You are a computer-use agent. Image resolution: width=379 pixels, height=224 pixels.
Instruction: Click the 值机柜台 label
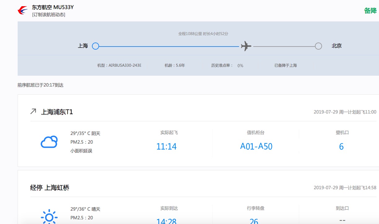point(256,133)
